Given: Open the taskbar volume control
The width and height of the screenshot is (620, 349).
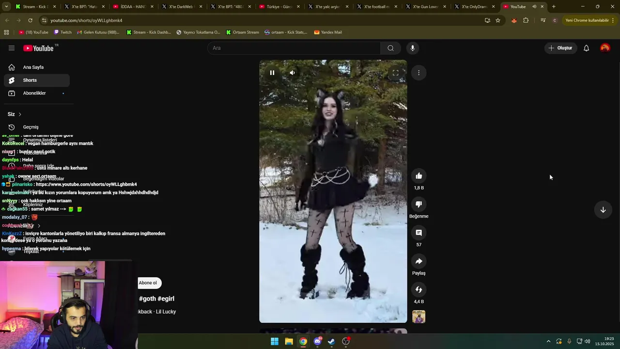Looking at the screenshot, I should coord(588,341).
